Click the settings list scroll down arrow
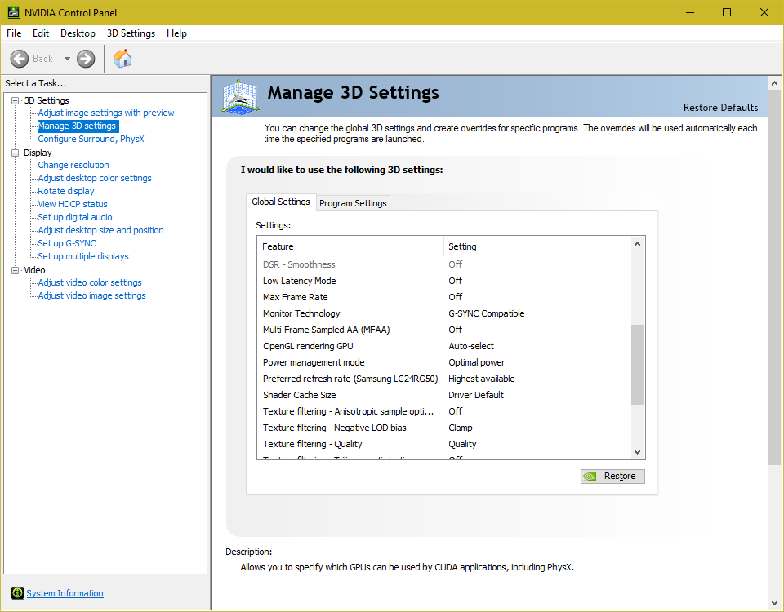784x612 pixels. point(638,451)
